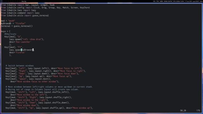
Task: Click '# Move windows between left/right columns' comment
Action: pyautogui.click(x=49, y=87)
